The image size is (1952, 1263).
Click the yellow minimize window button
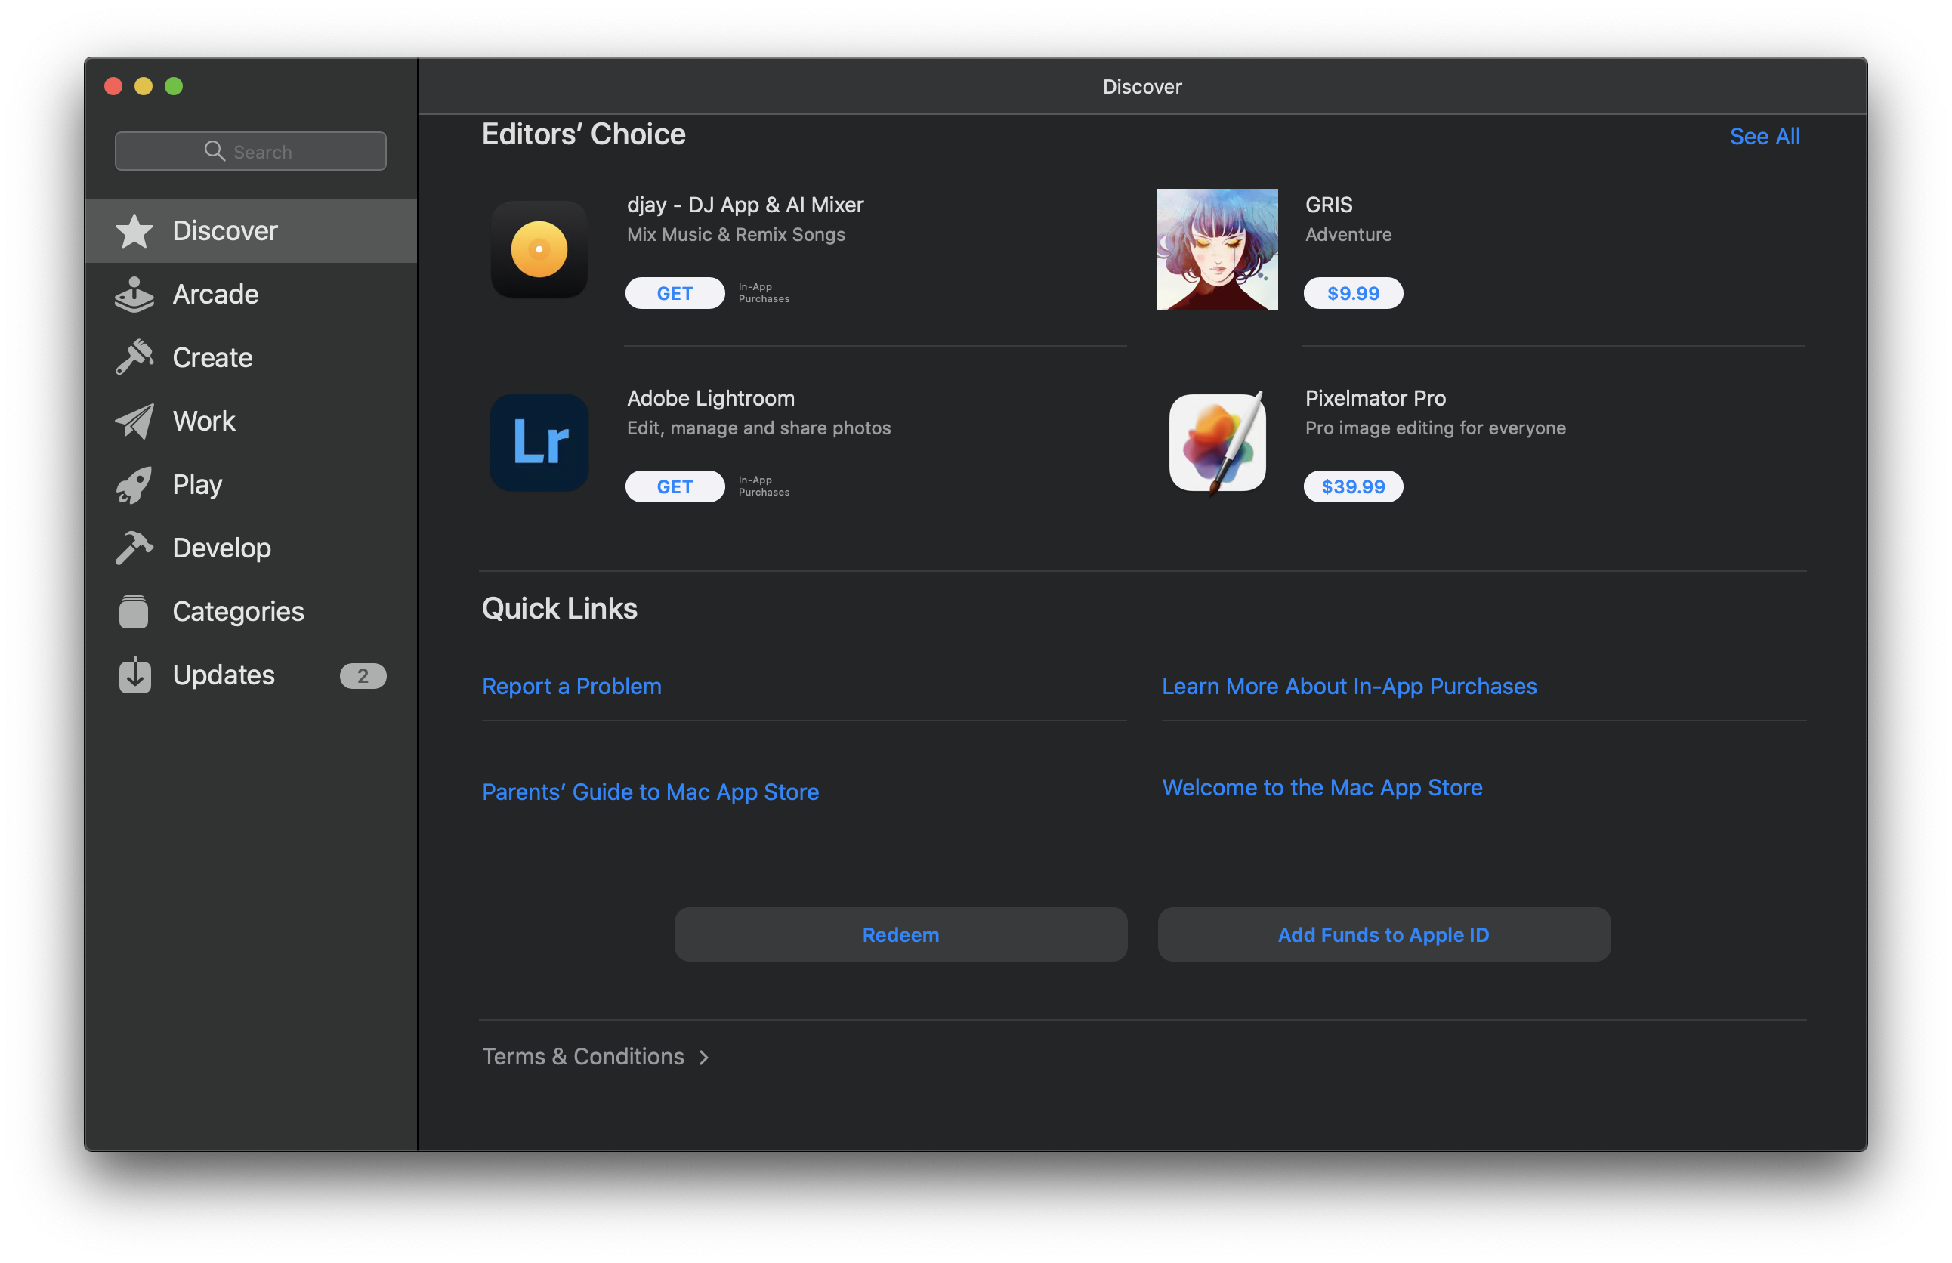coord(144,86)
